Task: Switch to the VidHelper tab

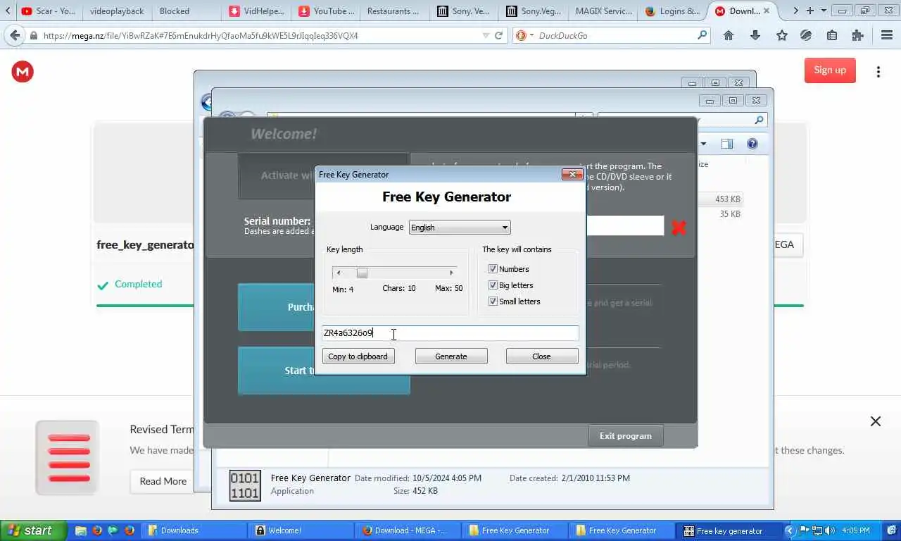Action: tap(258, 11)
